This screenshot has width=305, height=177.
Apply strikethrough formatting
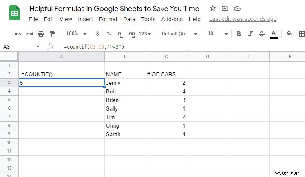[261, 34]
